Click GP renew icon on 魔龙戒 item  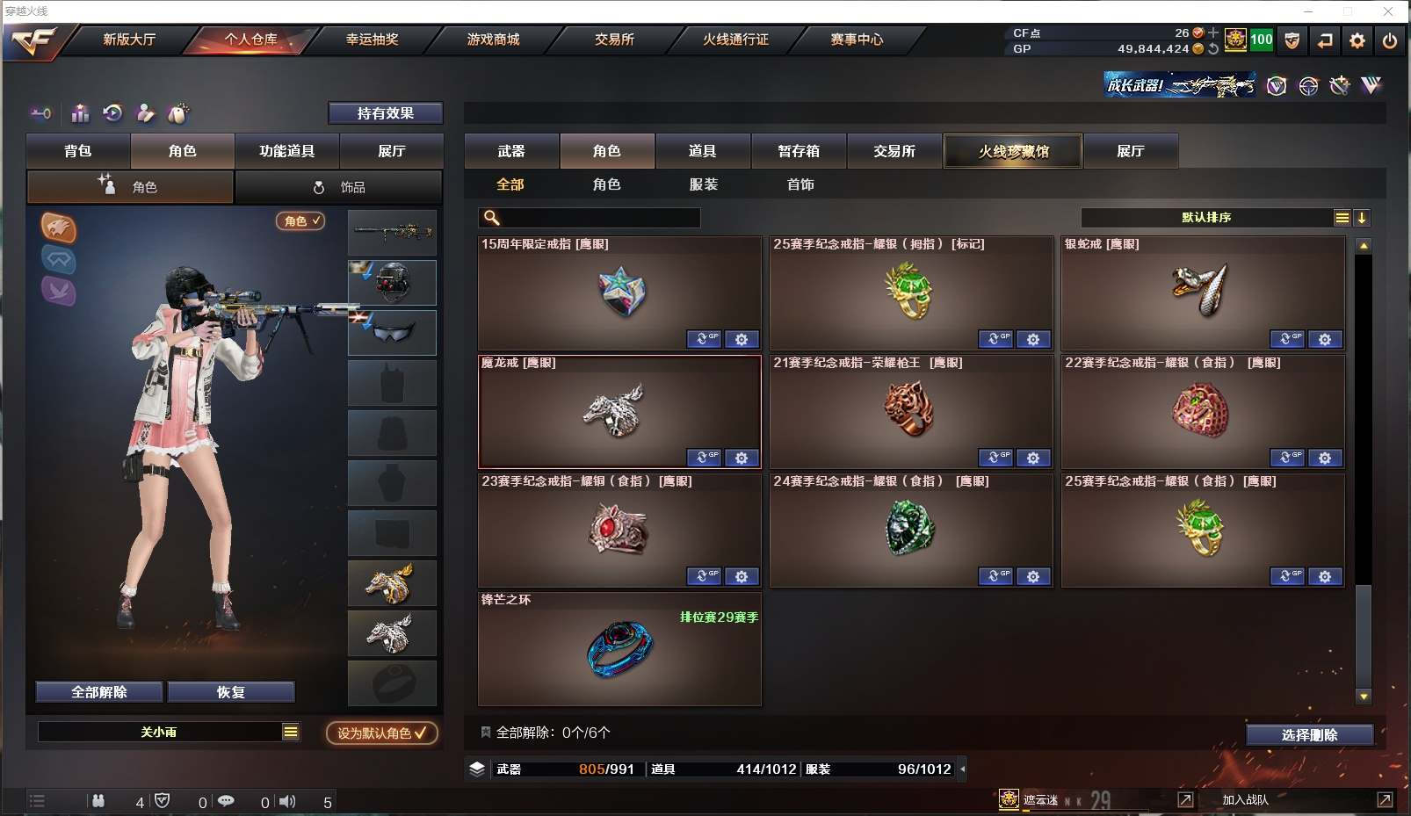[704, 458]
